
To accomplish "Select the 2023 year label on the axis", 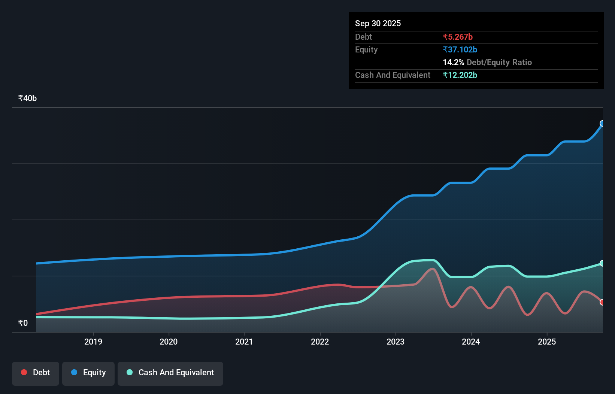I will (396, 342).
